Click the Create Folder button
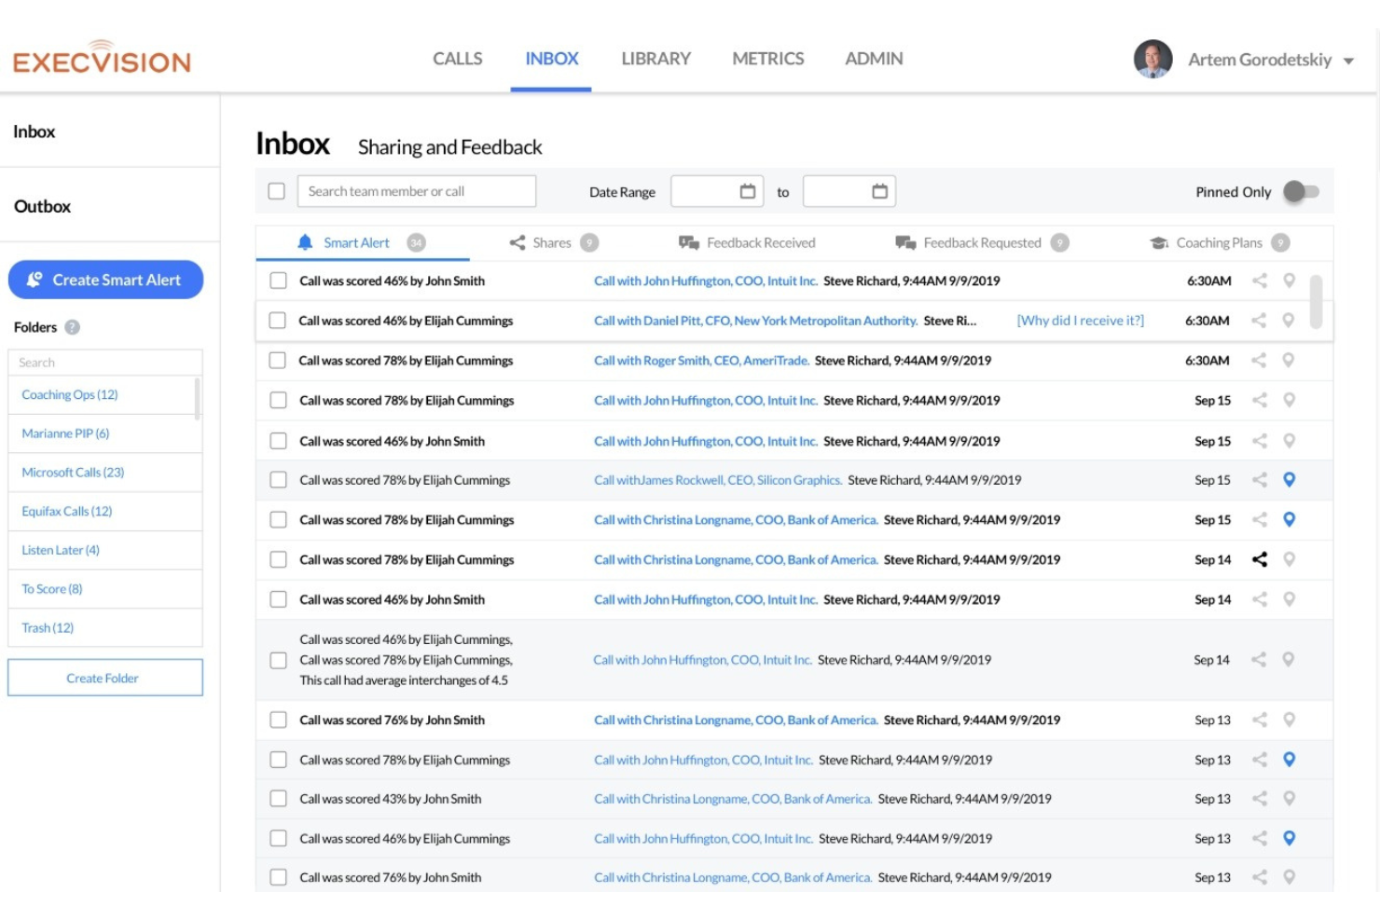Viewport: 1380px width, 920px height. coord(105,678)
